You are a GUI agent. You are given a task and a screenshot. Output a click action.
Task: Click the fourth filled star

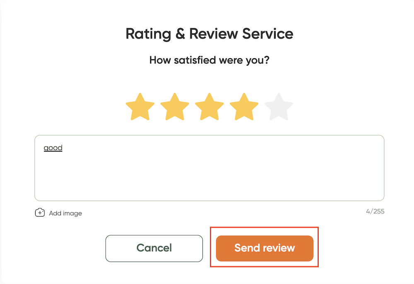[x=244, y=107]
